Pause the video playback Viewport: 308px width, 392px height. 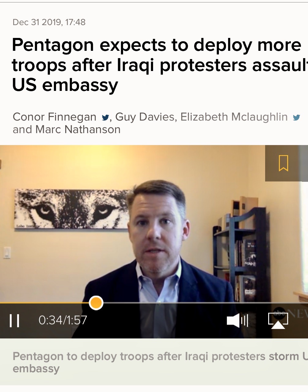pyautogui.click(x=14, y=320)
